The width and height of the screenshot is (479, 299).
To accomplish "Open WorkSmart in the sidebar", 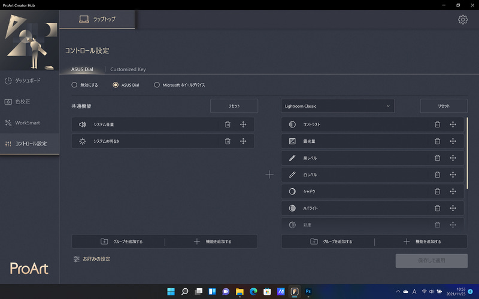I will [29, 123].
